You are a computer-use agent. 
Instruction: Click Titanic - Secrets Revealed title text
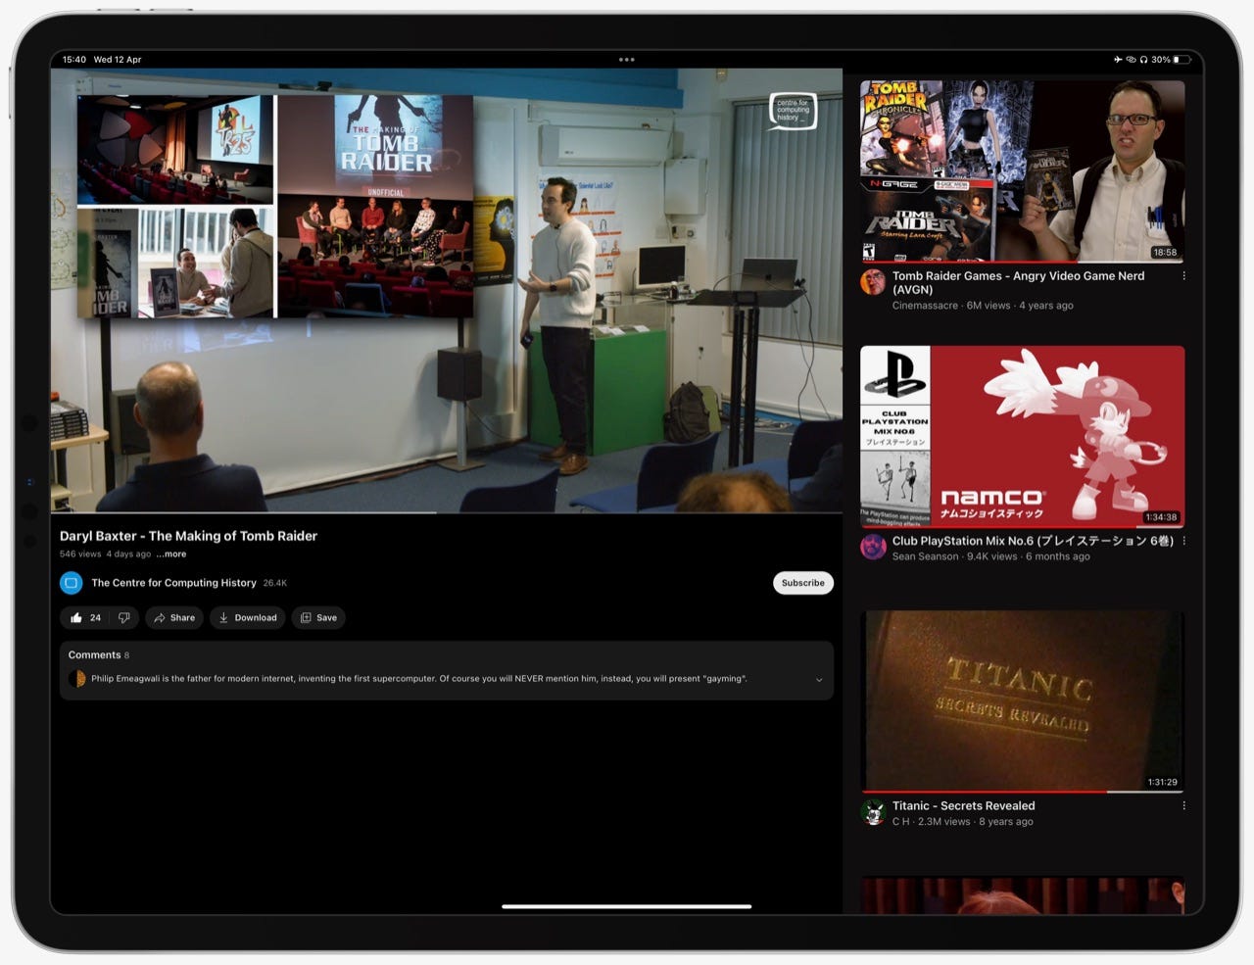click(963, 806)
